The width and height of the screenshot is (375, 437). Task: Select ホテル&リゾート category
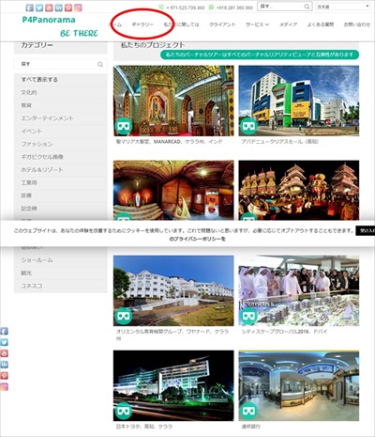61,169
